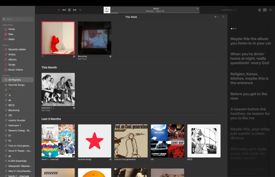Click the Recently Added clock icon
Image resolution: width=275 pixels, height=177 pixels.
click(6, 50)
